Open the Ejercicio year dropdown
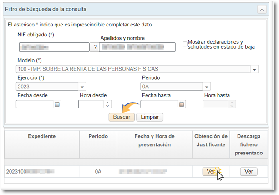Image resolution: width=279 pixels, height=195 pixels. click(82, 87)
